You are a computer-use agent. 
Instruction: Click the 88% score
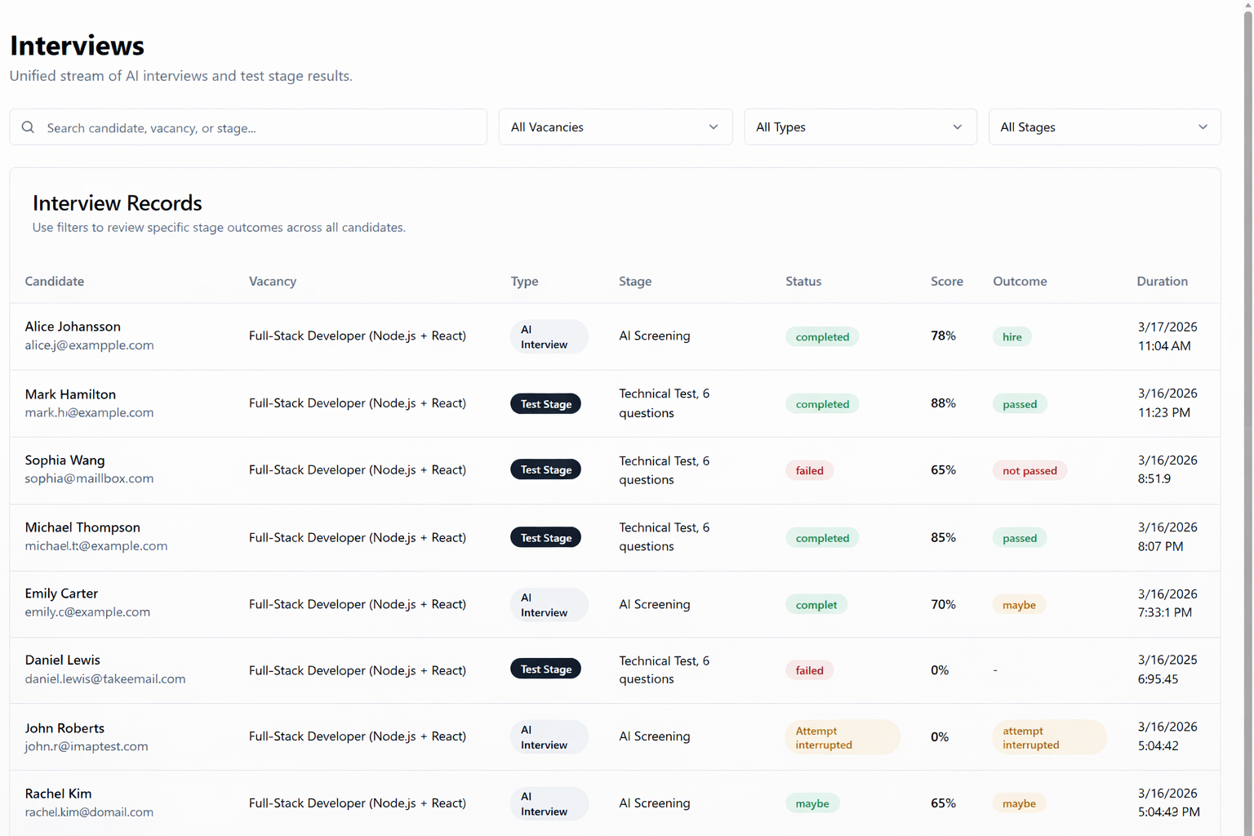point(943,403)
